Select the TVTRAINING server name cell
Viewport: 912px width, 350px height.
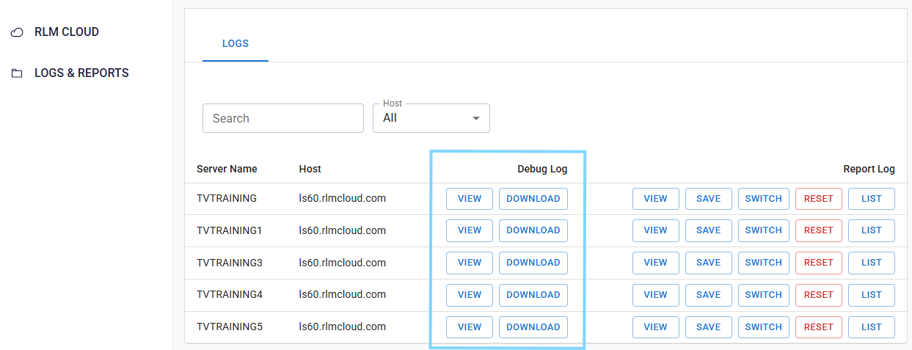pyautogui.click(x=227, y=198)
